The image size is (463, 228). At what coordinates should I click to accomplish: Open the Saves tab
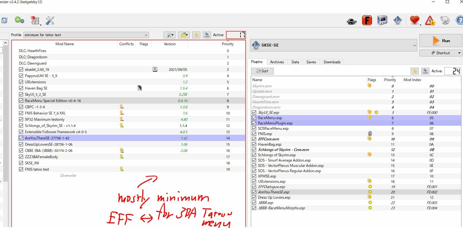coord(311,62)
